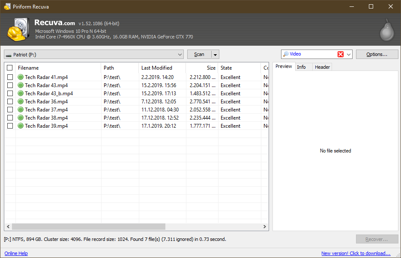
Task: Click green status dot for Tech Radar 36.mp4
Action: (x=21, y=102)
